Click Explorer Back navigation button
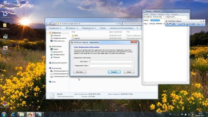This screenshot has height=117, width=208. tap(48, 24)
